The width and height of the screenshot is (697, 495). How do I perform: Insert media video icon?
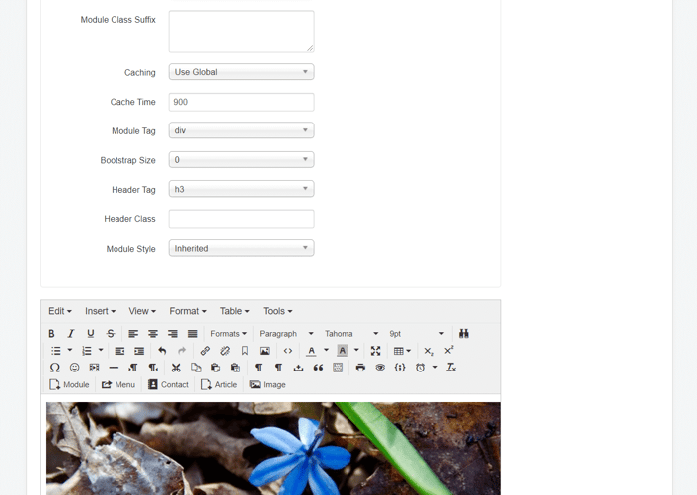click(x=94, y=368)
